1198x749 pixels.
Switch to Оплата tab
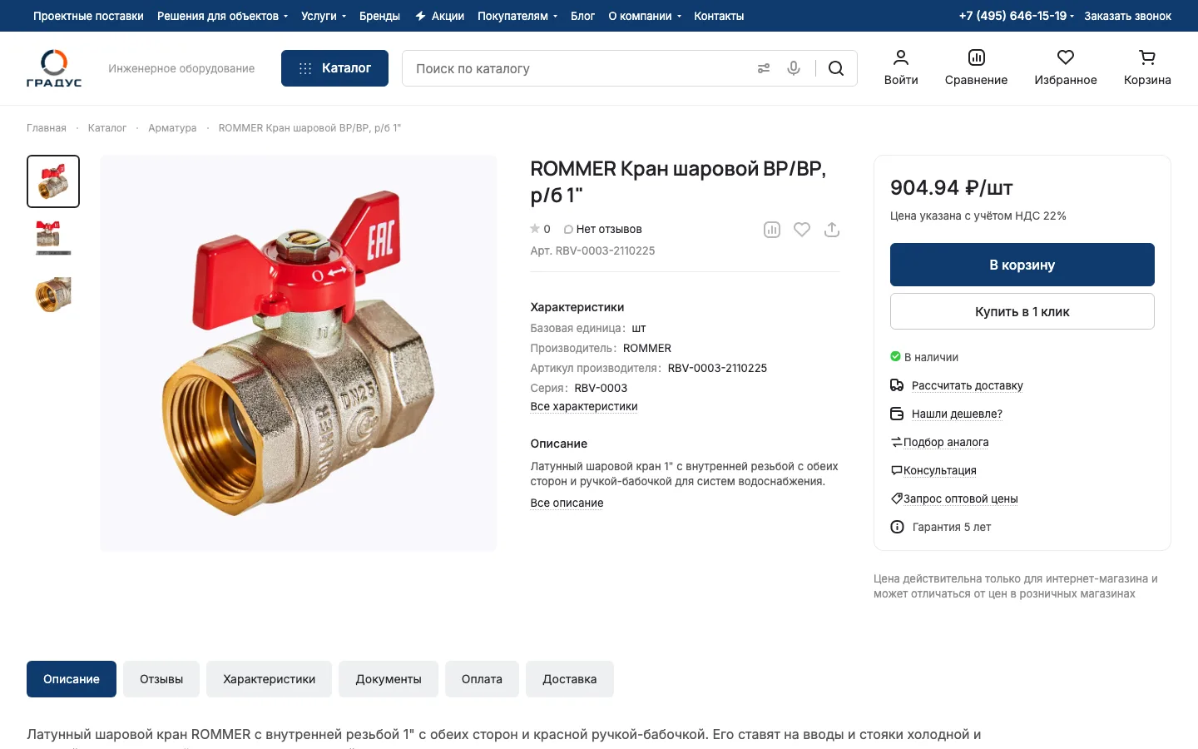point(482,679)
